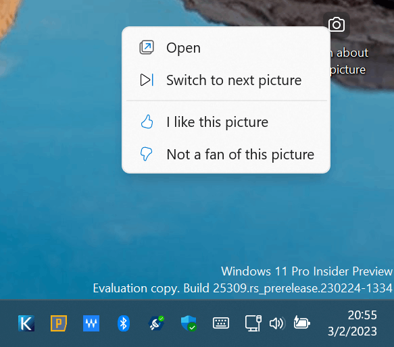Click the thumbs up icon

pyautogui.click(x=147, y=122)
